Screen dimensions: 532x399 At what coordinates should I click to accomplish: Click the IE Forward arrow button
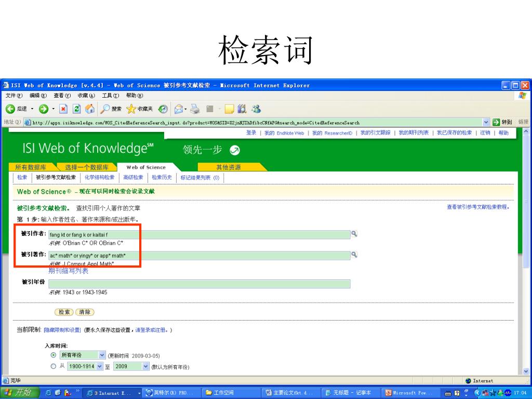[x=44, y=109]
